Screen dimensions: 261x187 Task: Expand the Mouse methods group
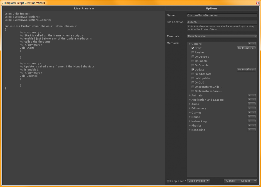coord(190,117)
